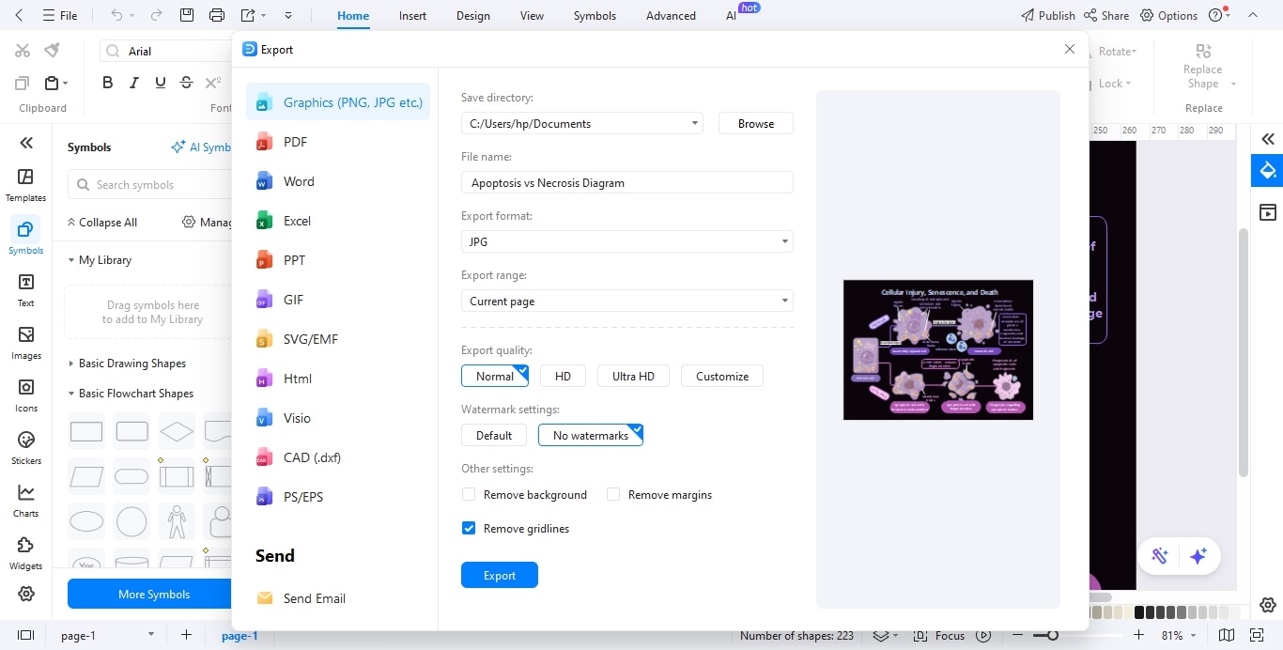Select Graphics (PNG, JPG etc.) export category
The height and width of the screenshot is (650, 1283).
point(338,101)
